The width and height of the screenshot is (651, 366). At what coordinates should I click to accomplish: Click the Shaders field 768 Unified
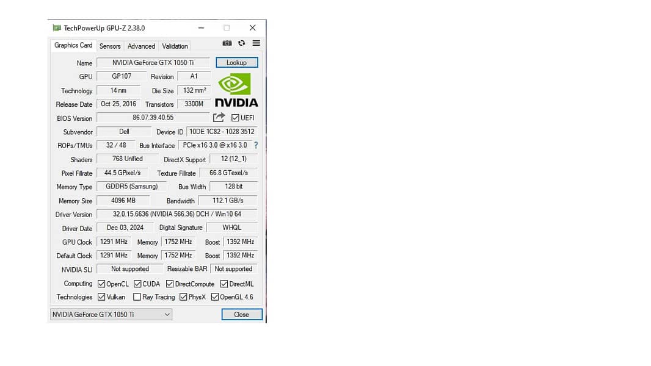coord(128,159)
